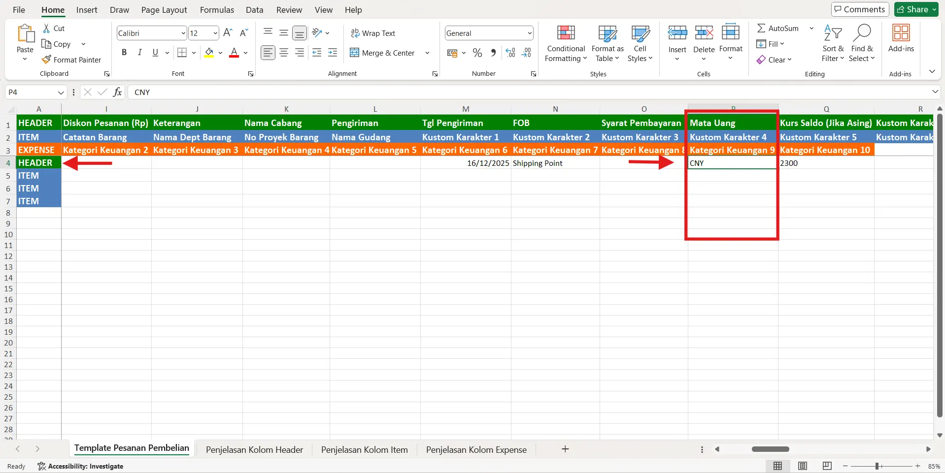Activate the Format Painter
This screenshot has width=945, height=473.
72,60
